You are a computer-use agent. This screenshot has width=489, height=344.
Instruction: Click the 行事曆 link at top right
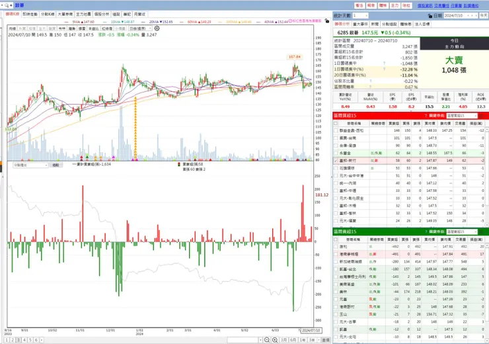click(x=456, y=5)
